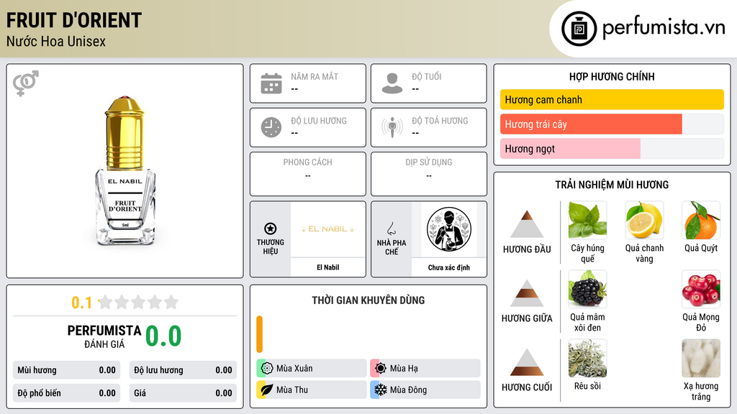The width and height of the screenshot is (737, 414).
Task: Select the Mùa Xuân season label
Action: [294, 369]
